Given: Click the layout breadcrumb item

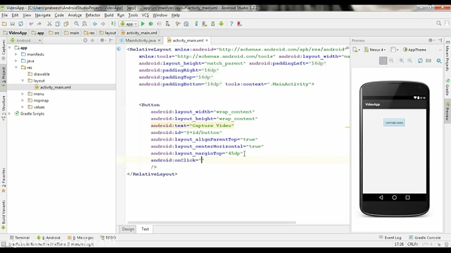Looking at the screenshot, I should click(108, 32).
